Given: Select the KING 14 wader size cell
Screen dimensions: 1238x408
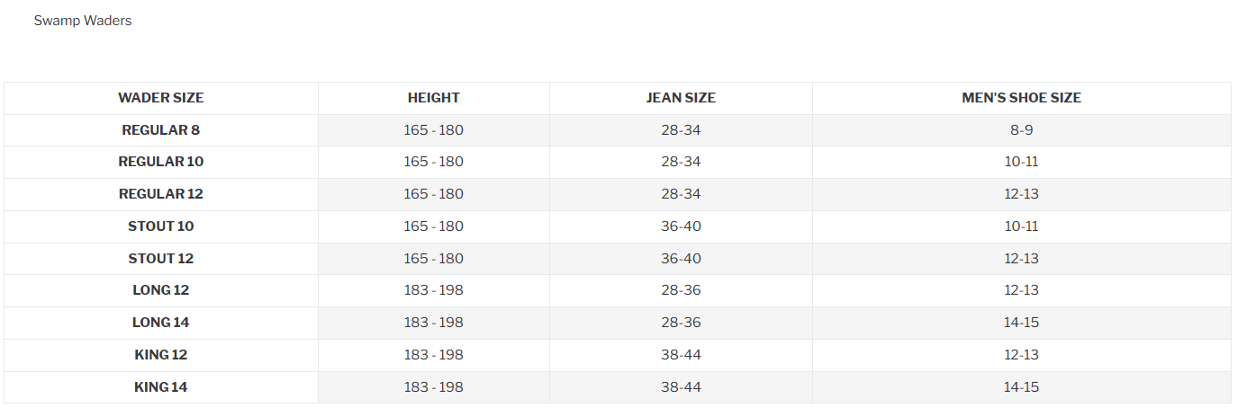Looking at the screenshot, I should 161,387.
